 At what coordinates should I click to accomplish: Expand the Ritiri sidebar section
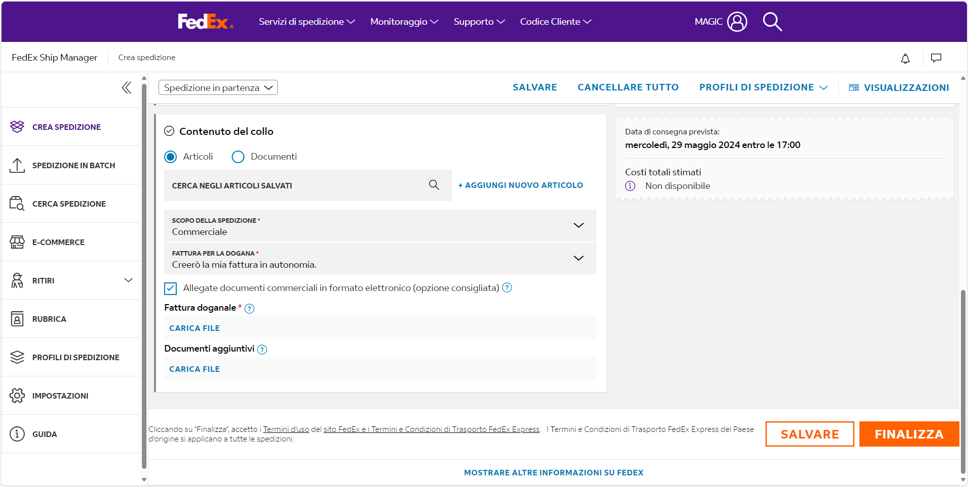coord(129,280)
